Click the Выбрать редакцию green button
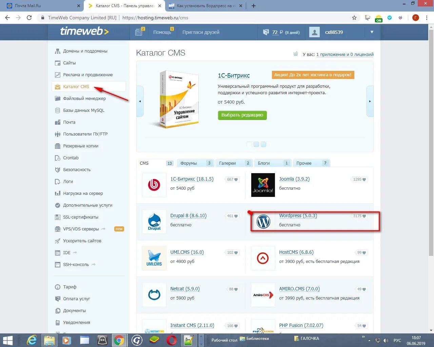This screenshot has height=347, width=434. [242, 115]
